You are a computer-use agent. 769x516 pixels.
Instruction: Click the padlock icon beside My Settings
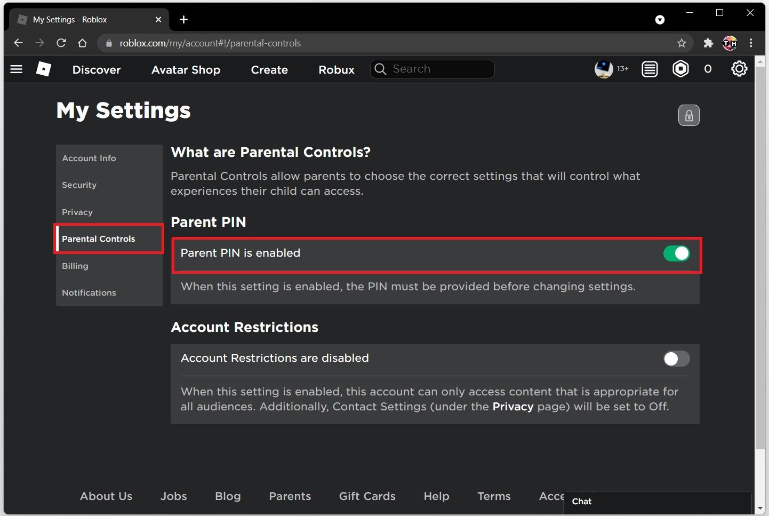click(688, 115)
